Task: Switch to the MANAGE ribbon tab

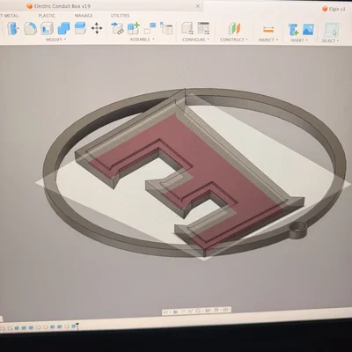Action: pyautogui.click(x=84, y=16)
